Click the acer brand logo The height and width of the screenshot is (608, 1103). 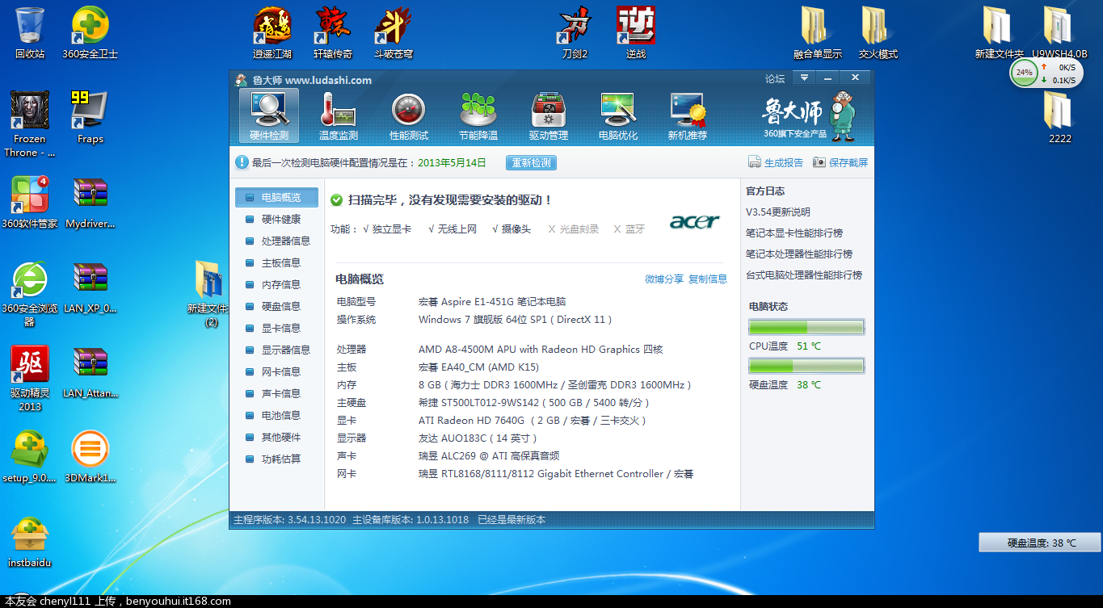coord(694,221)
